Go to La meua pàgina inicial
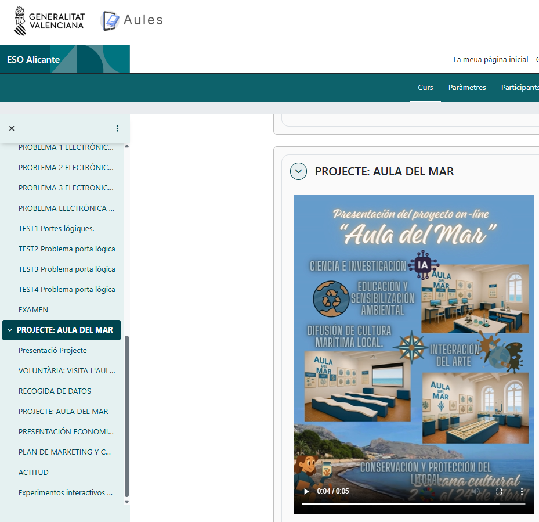 pyautogui.click(x=490, y=60)
